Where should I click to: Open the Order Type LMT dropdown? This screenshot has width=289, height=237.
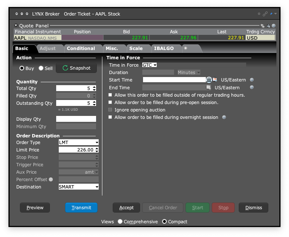pos(78,143)
